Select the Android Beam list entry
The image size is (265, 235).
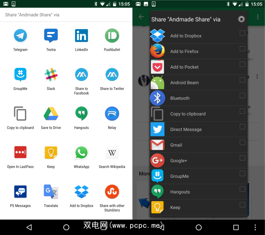(x=199, y=82)
